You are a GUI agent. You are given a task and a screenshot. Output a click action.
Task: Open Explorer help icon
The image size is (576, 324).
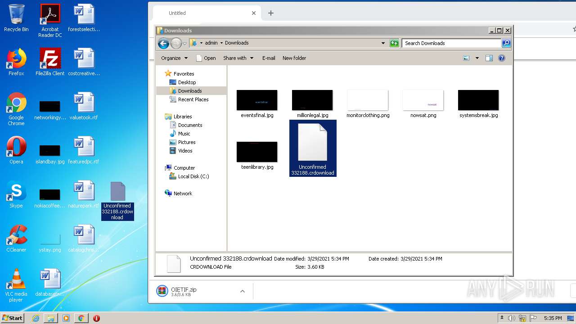point(502,58)
